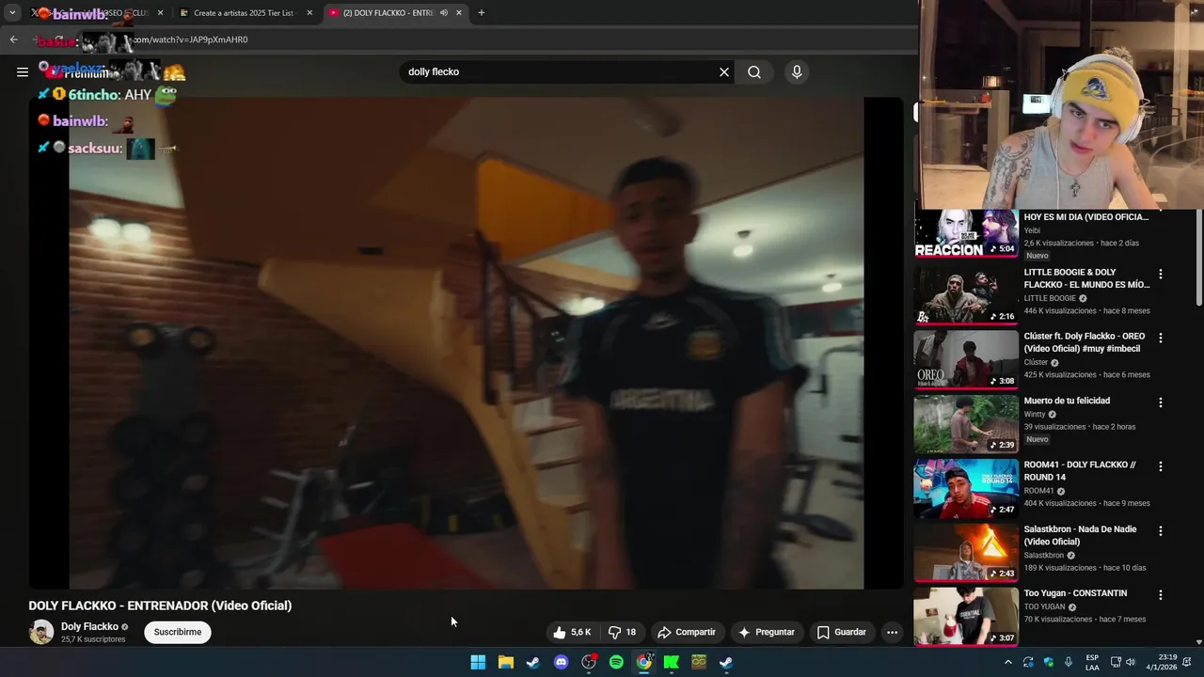Image resolution: width=1204 pixels, height=677 pixels.
Task: Open options menu for ROOM41 video
Action: pos(1160,466)
